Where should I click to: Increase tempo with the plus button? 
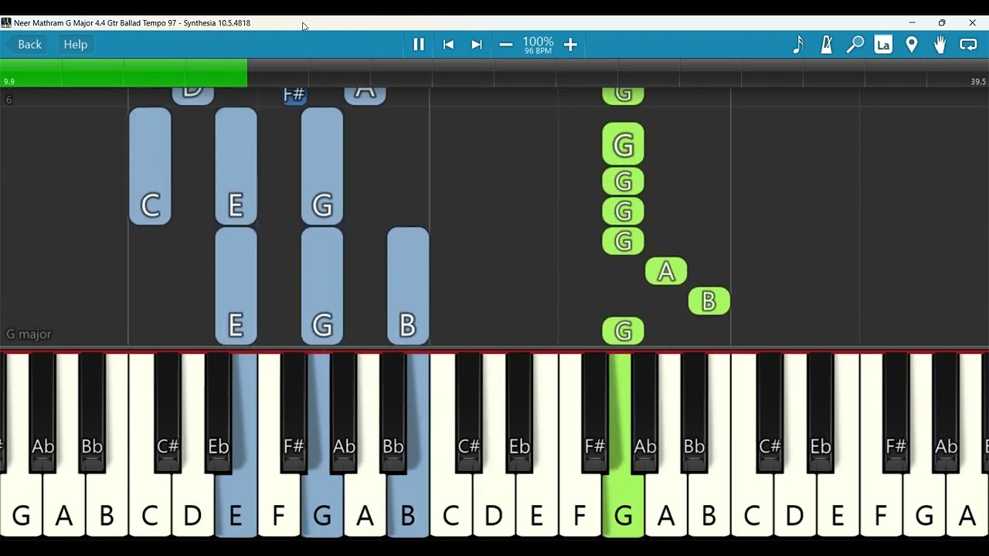point(570,45)
